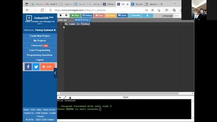The height and width of the screenshot is (122, 217).
Task: Click the horizontal scrollbar left arrow
Action: [x=58, y=94]
